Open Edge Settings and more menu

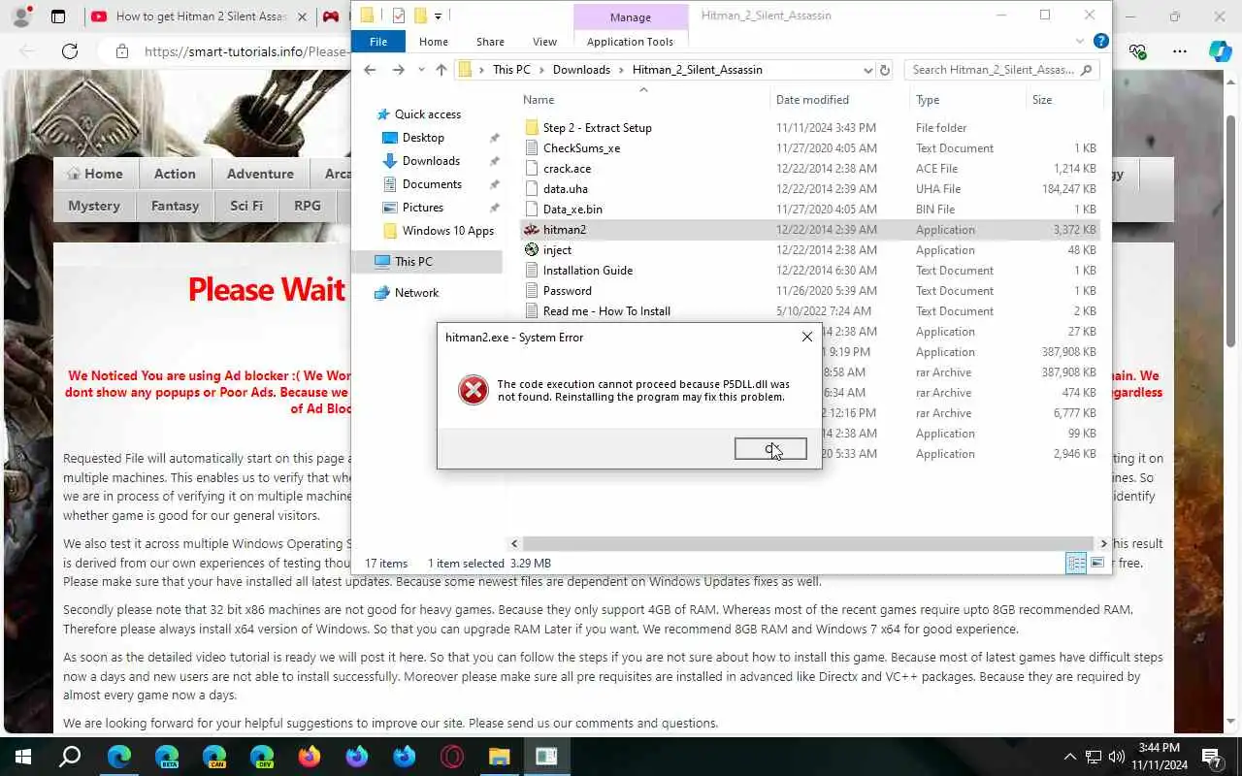click(1180, 51)
